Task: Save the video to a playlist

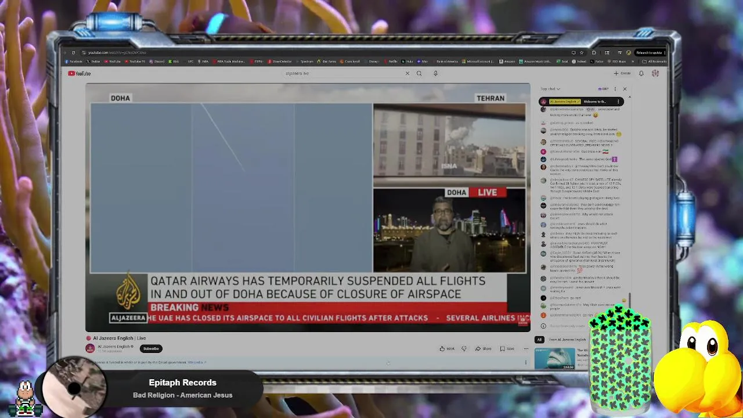Action: pyautogui.click(x=507, y=348)
